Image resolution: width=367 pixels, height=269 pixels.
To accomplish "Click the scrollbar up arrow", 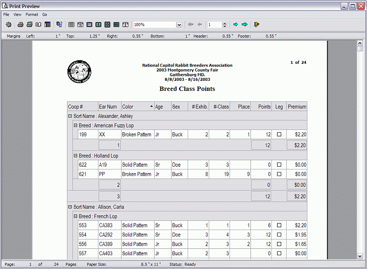I will [x=360, y=43].
